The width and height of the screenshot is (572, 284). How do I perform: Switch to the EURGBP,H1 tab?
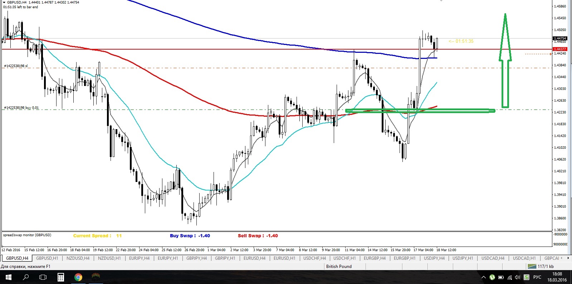coord(405,258)
